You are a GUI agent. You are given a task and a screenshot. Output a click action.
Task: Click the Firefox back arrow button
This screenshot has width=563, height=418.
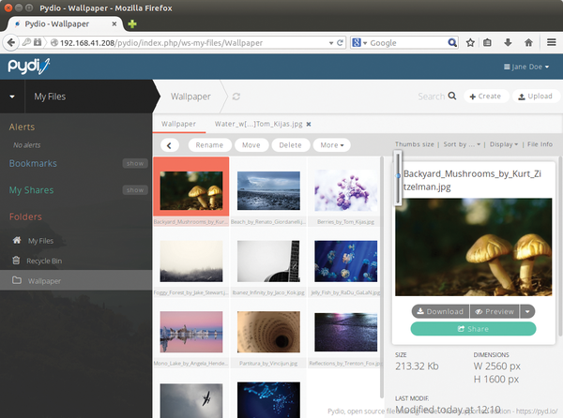tap(10, 43)
